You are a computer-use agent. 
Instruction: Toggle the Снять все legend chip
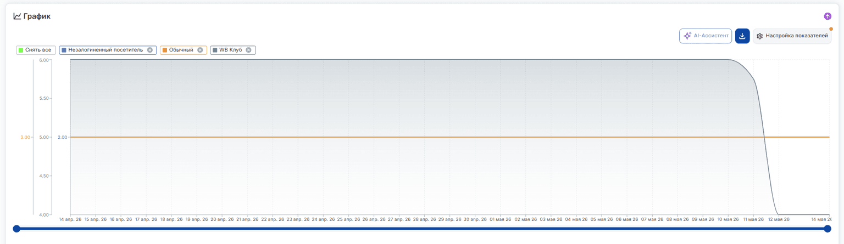[x=36, y=50]
